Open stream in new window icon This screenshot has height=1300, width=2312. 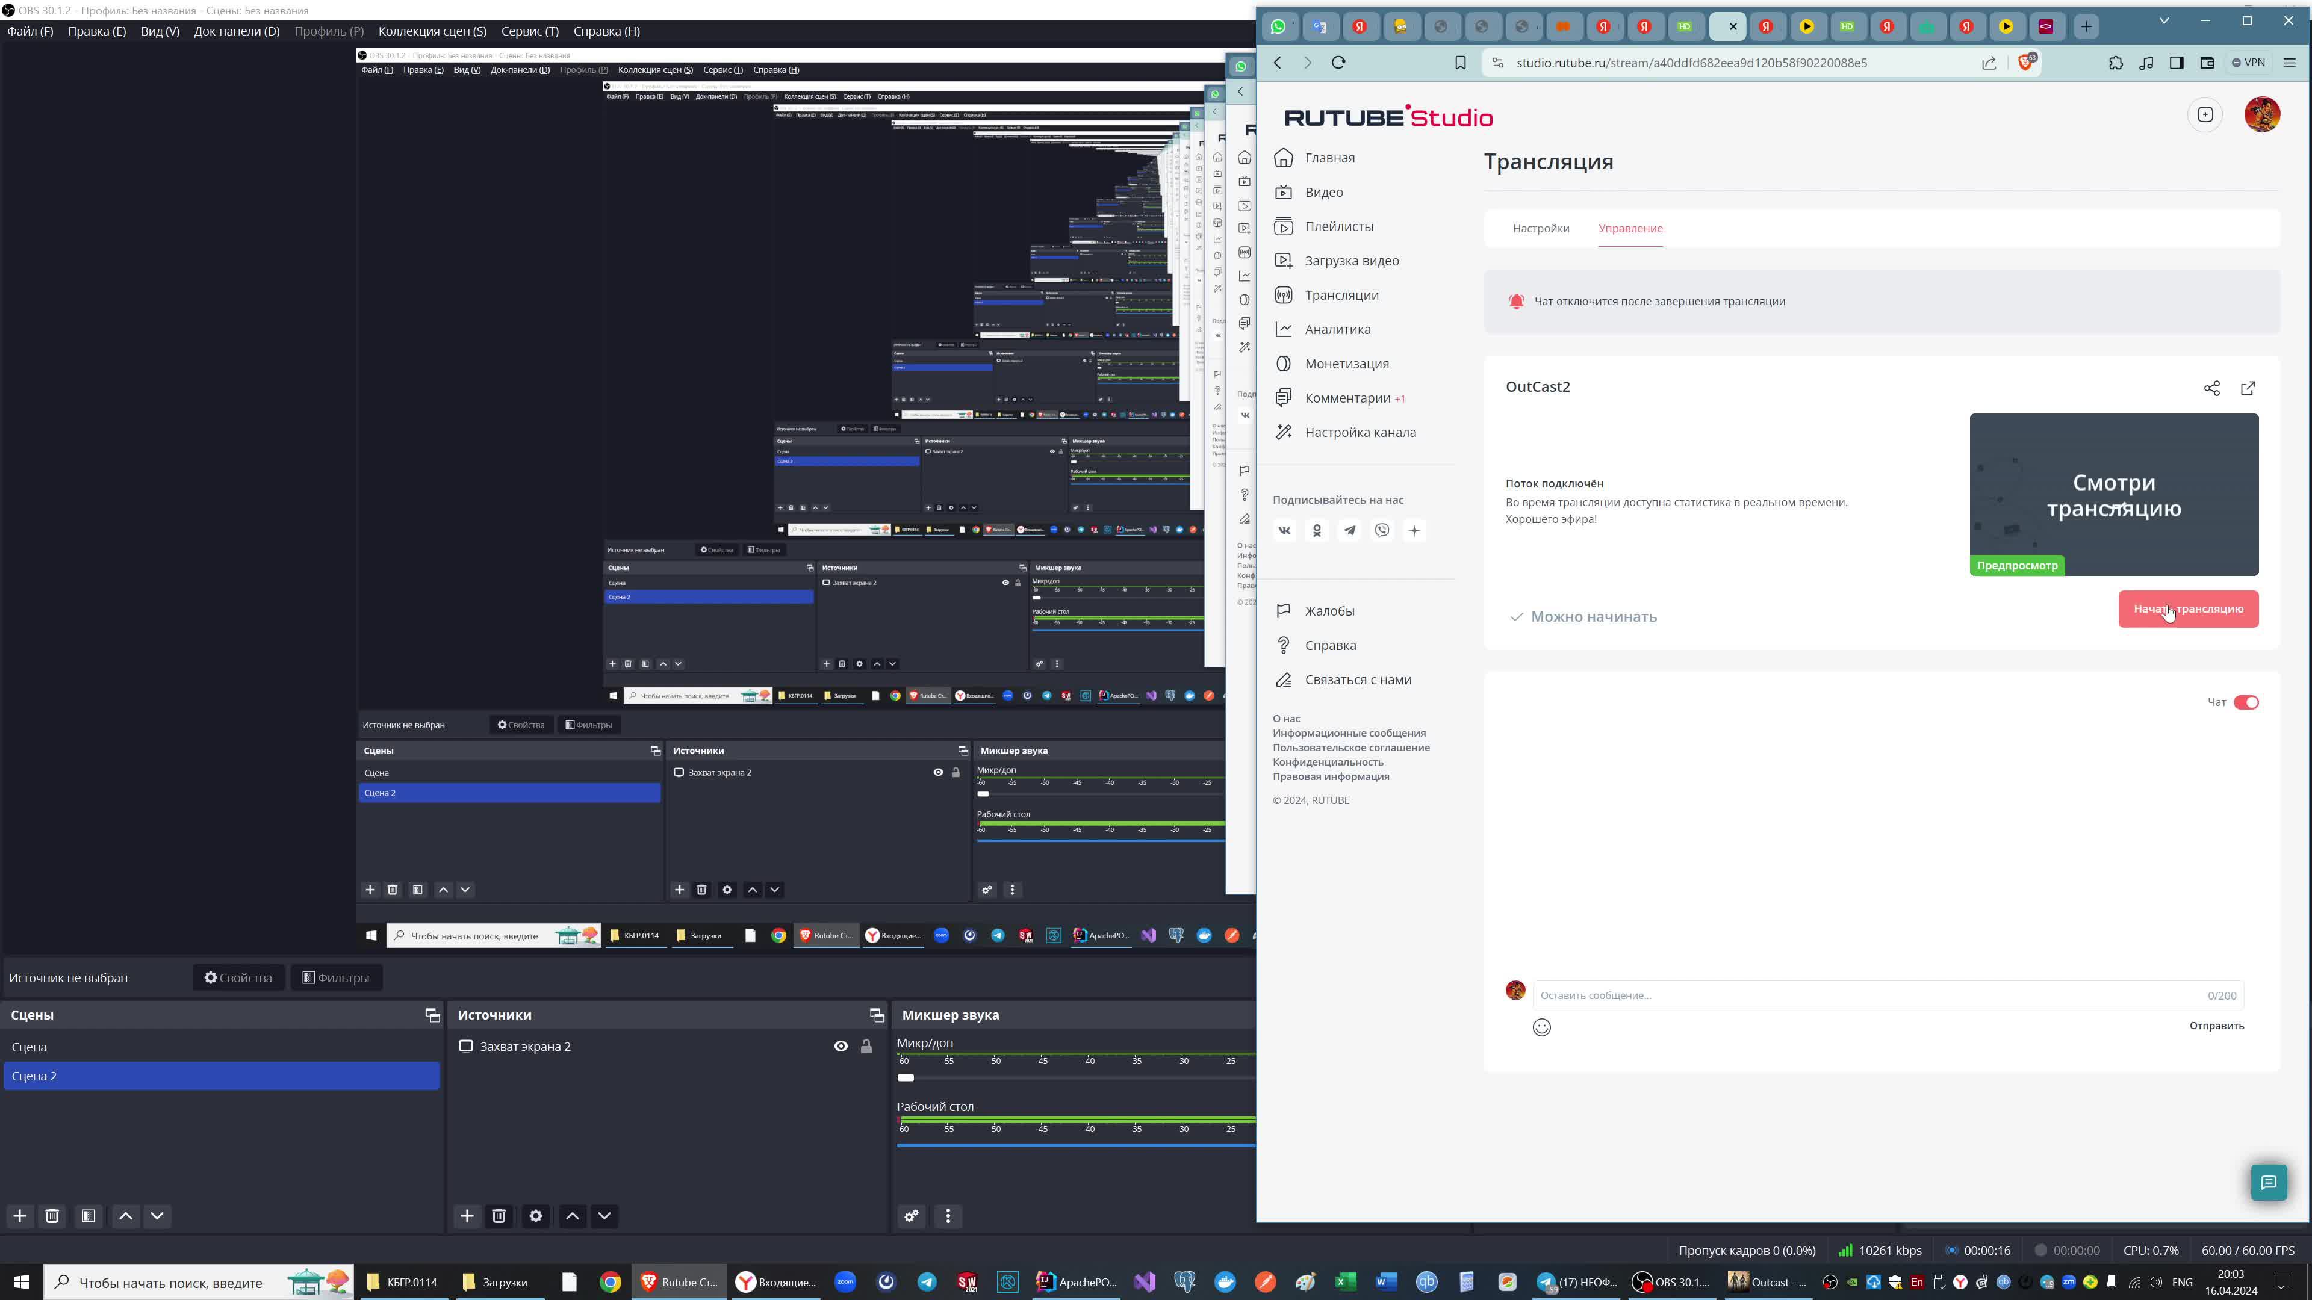(2248, 388)
